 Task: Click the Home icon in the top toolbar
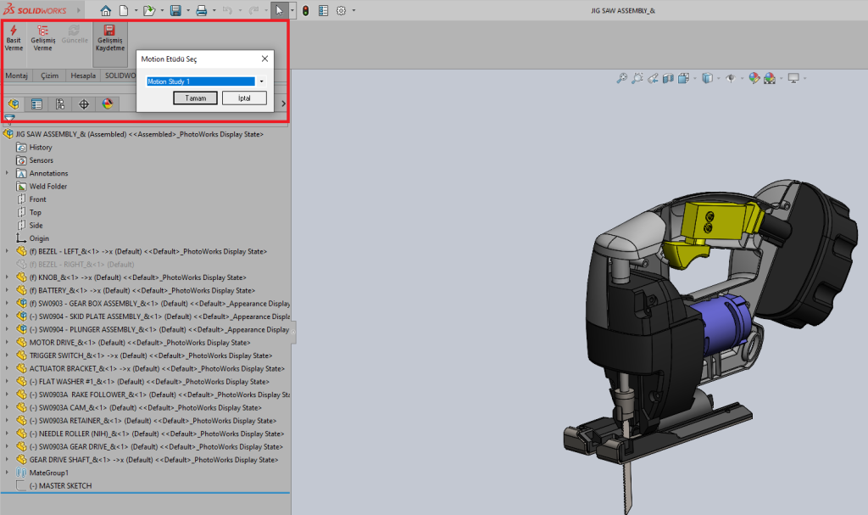pyautogui.click(x=106, y=11)
